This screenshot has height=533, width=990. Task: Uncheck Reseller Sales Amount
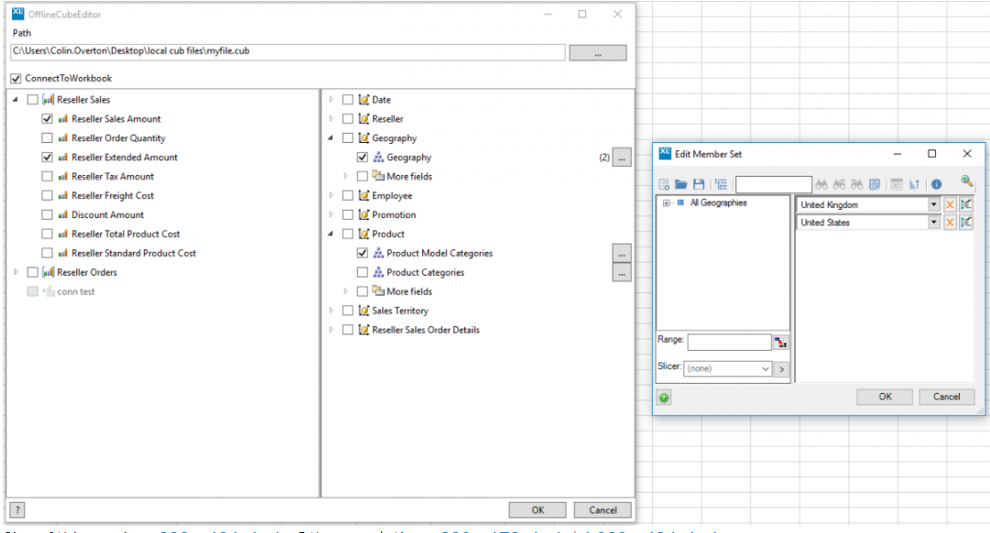(48, 118)
